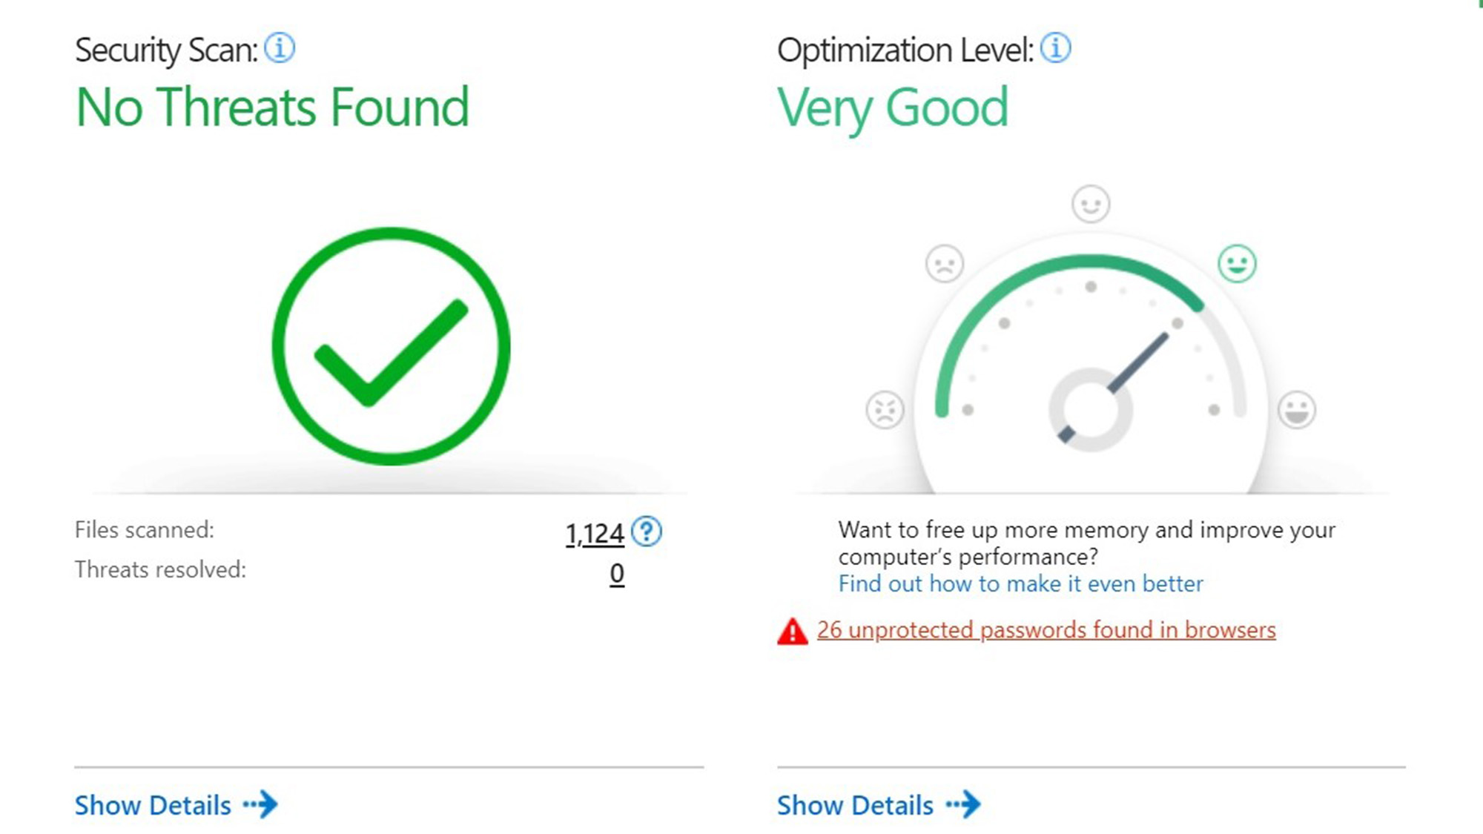Screen dimensions: 1483x834
Task: Click the angry face emoji on gauge
Action: coord(885,410)
